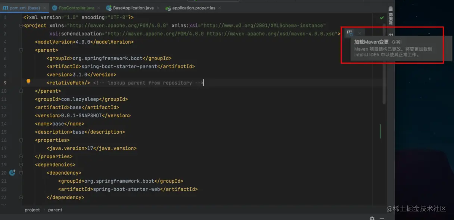Close the FooController.java tab

pos(98,8)
